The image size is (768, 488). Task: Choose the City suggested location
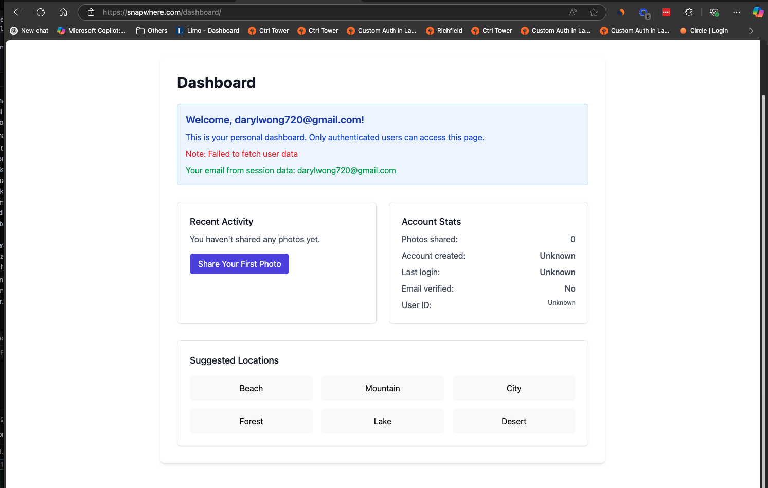pos(514,388)
